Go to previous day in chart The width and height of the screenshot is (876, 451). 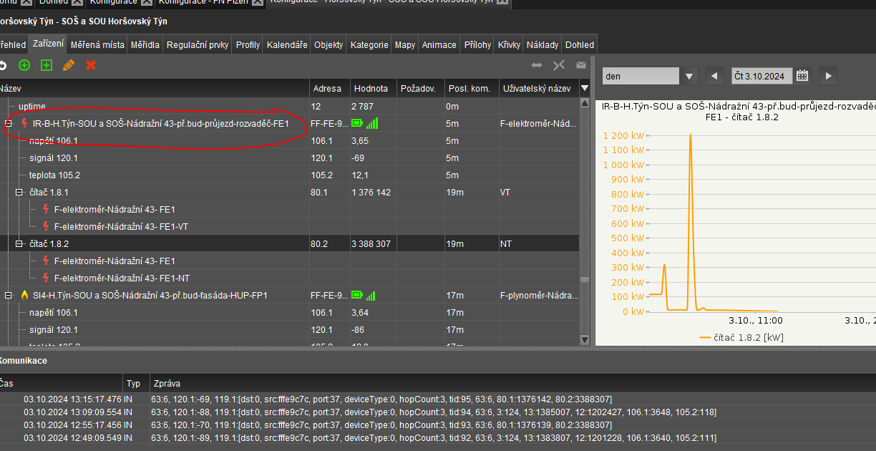[x=714, y=76]
